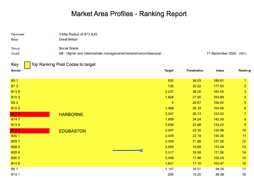Viewport: 254px width, 178px height.
Task: Click target value 535
Action: [x=171, y=81]
